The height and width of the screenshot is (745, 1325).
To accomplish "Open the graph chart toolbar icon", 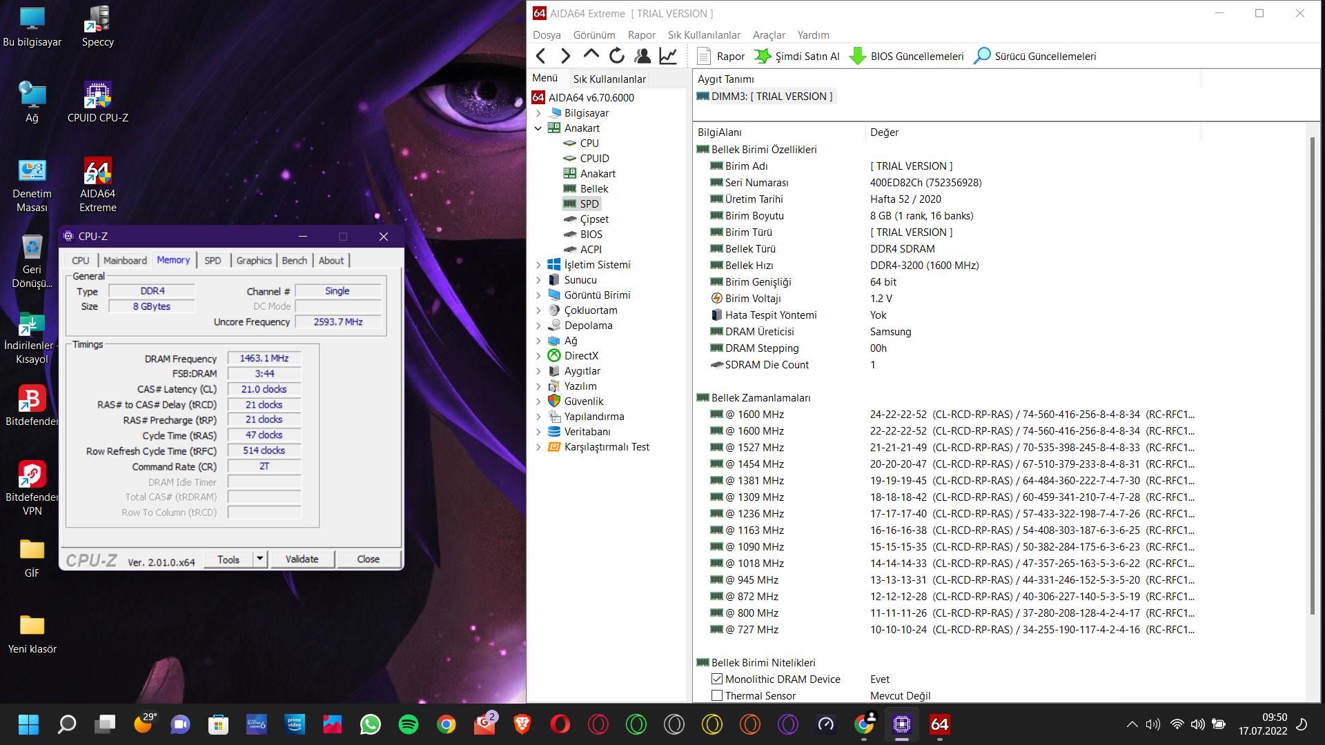I will [x=668, y=56].
